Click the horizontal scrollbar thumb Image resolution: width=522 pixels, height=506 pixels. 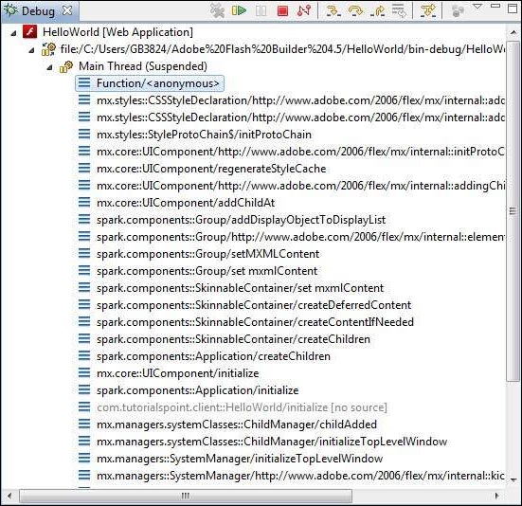tap(186, 496)
